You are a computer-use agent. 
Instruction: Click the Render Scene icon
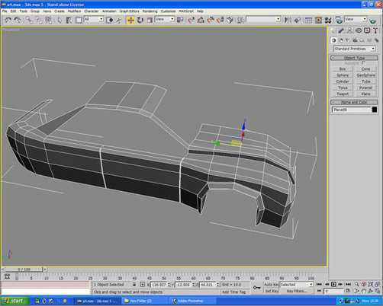click(x=339, y=20)
